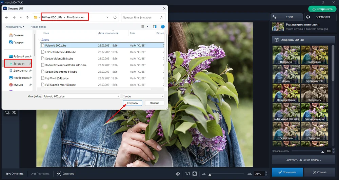
Task: Refresh the Film Emulation folder listing
Action: point(115,17)
